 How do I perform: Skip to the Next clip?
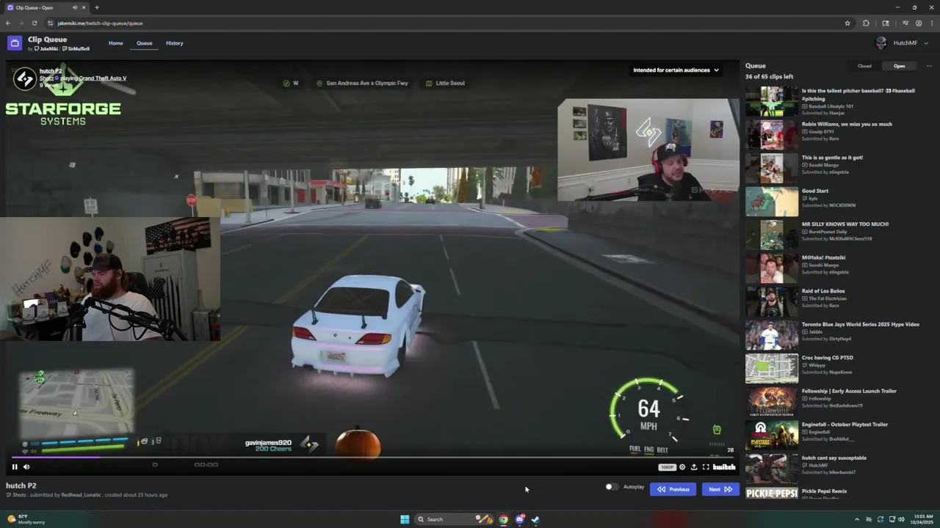click(720, 489)
